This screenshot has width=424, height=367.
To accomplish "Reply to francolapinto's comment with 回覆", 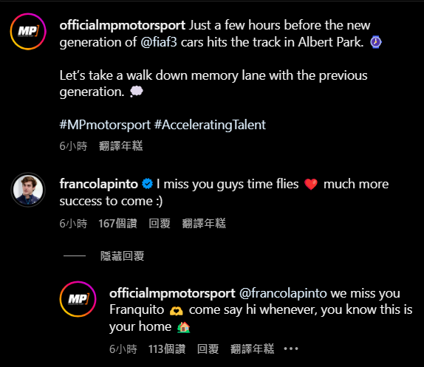I will (x=160, y=224).
